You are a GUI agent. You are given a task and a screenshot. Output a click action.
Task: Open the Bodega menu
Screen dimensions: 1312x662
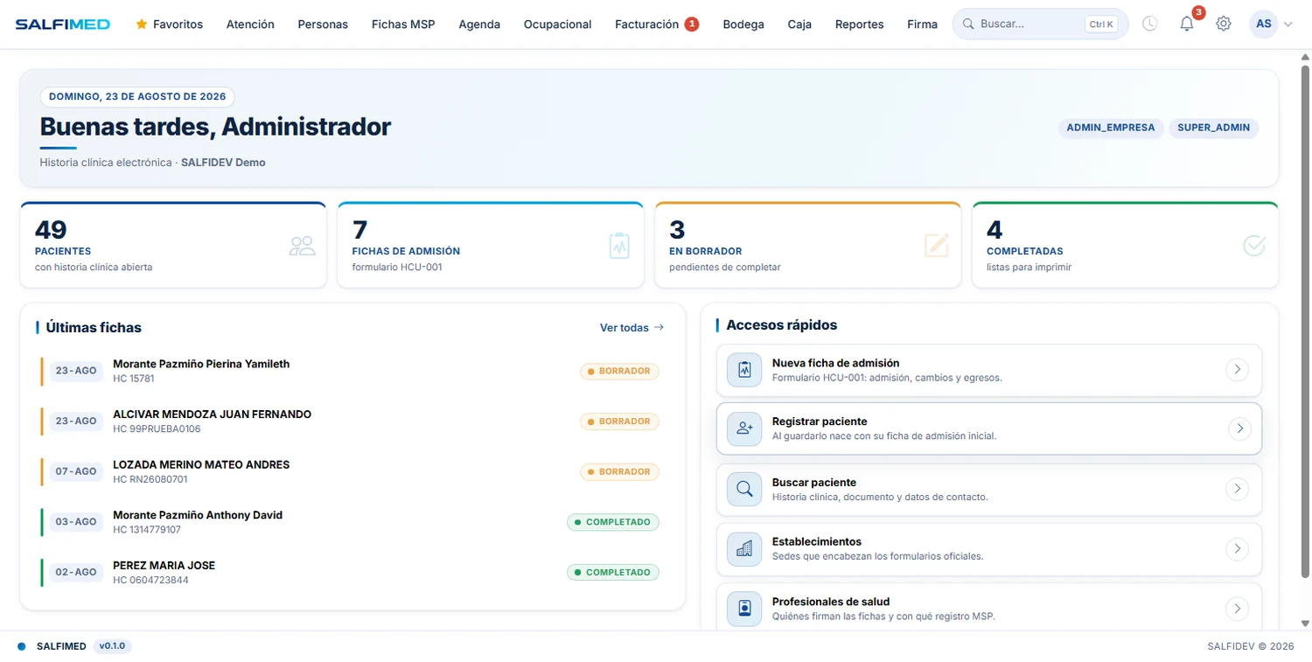pyautogui.click(x=743, y=24)
